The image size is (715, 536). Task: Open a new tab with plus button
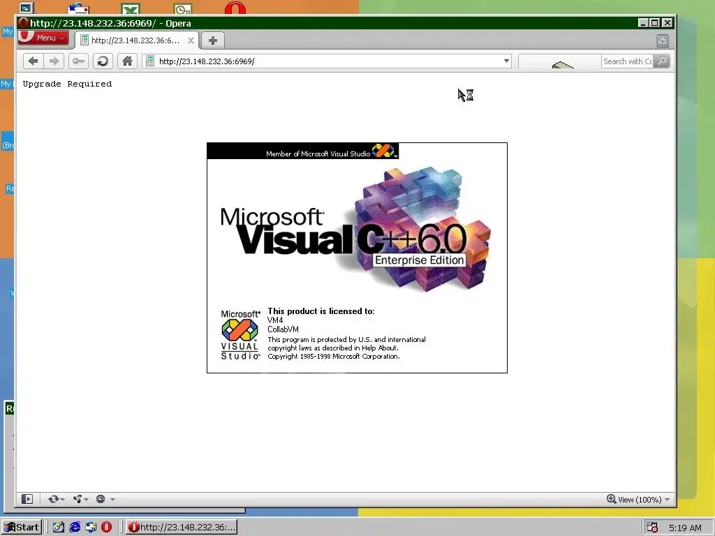[x=212, y=40]
